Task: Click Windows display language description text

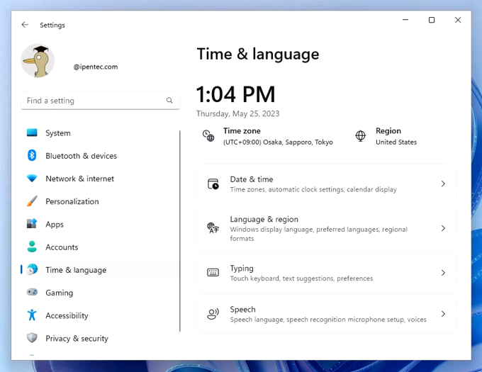Action: tap(318, 234)
